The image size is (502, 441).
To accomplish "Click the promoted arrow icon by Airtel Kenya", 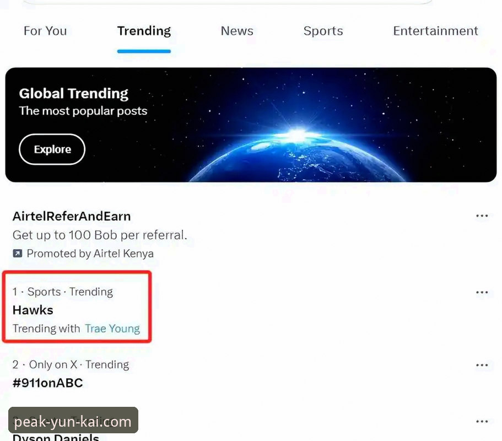I will (x=17, y=254).
